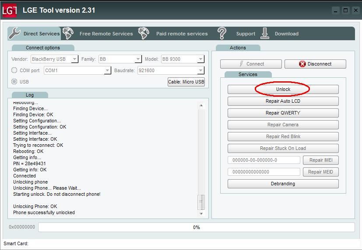Click Repair QWERTY button
The image size is (362, 250).
[283, 113]
